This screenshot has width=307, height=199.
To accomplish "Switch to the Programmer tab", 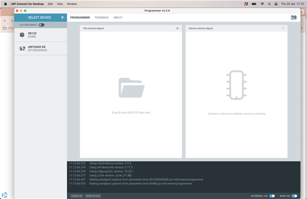I will click(80, 18).
